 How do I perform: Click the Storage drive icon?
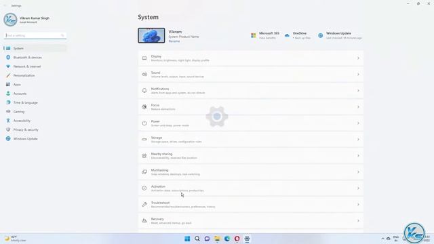click(x=144, y=140)
